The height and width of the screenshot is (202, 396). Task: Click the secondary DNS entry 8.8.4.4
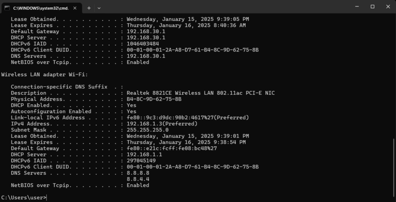point(138,179)
